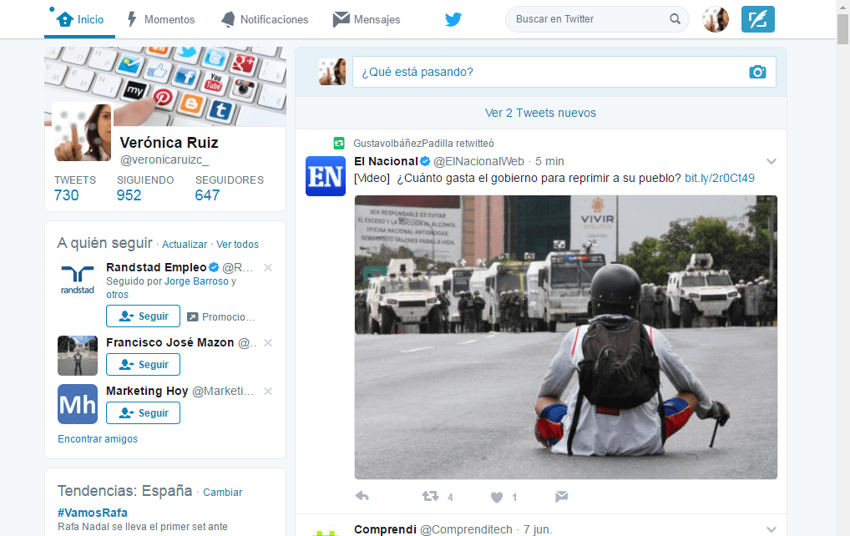
Task: Click the ¿Qué está pasando? tweet box
Action: [x=564, y=72]
